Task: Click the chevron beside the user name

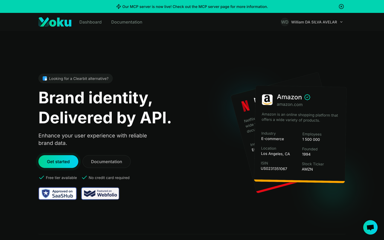Action: point(341,22)
